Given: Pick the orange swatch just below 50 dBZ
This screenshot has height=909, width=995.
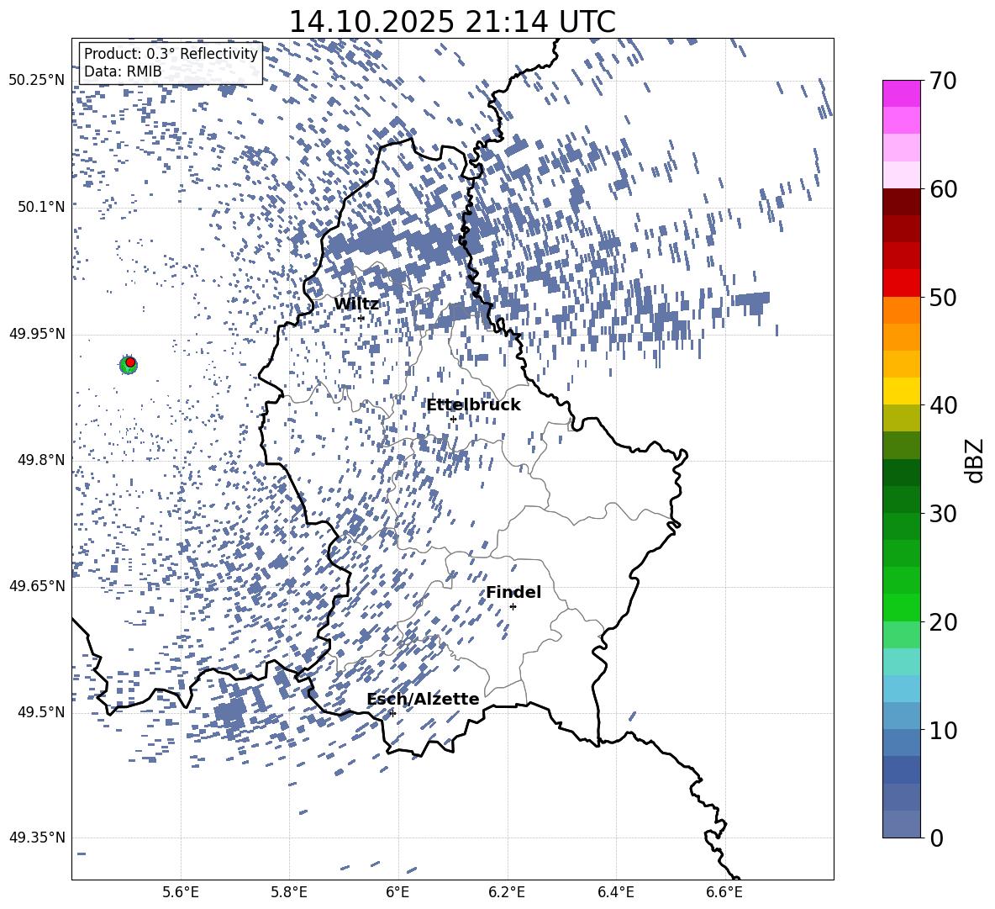Looking at the screenshot, I should 901,310.
